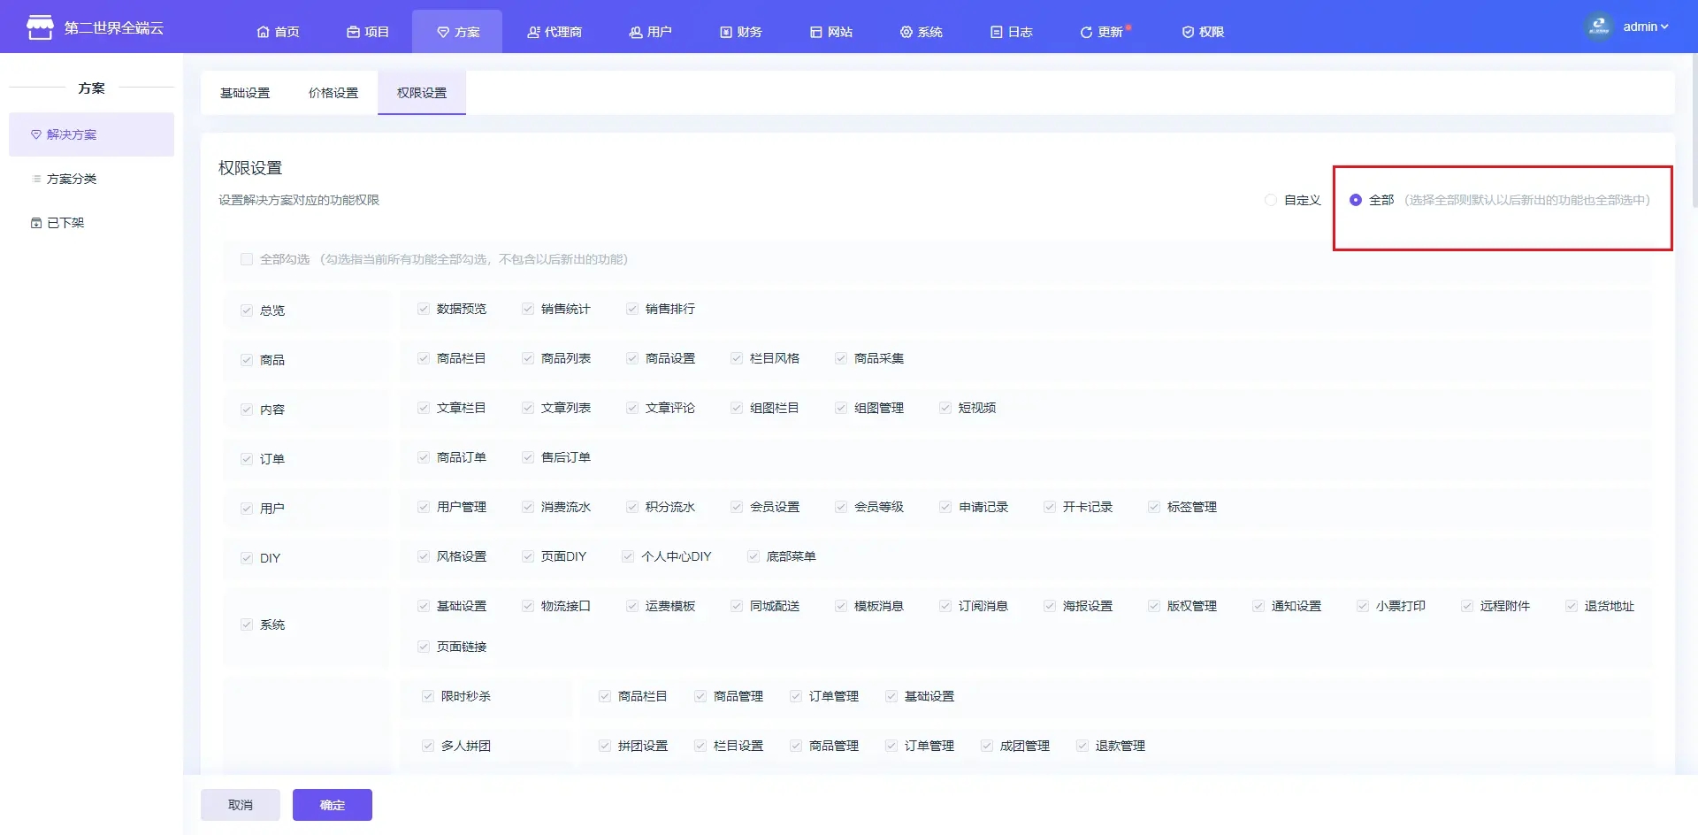This screenshot has height=835, width=1698.
Task: Switch to the 基础设置 tab
Action: tap(245, 93)
